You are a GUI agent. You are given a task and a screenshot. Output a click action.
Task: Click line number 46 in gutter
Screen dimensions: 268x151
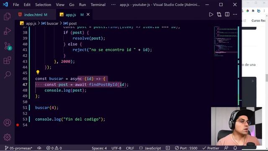[25, 79]
